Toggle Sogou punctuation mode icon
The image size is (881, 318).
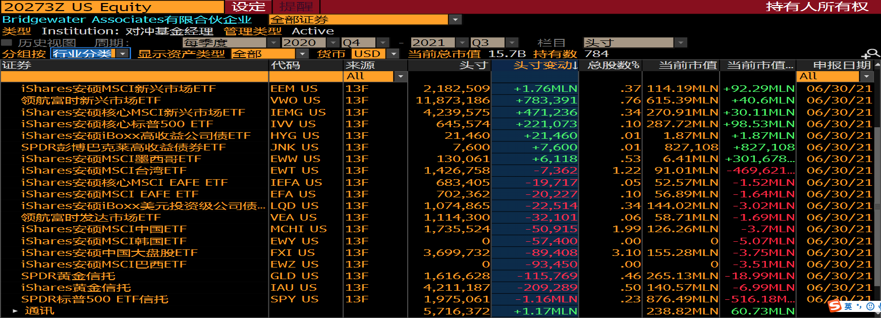pos(859,306)
